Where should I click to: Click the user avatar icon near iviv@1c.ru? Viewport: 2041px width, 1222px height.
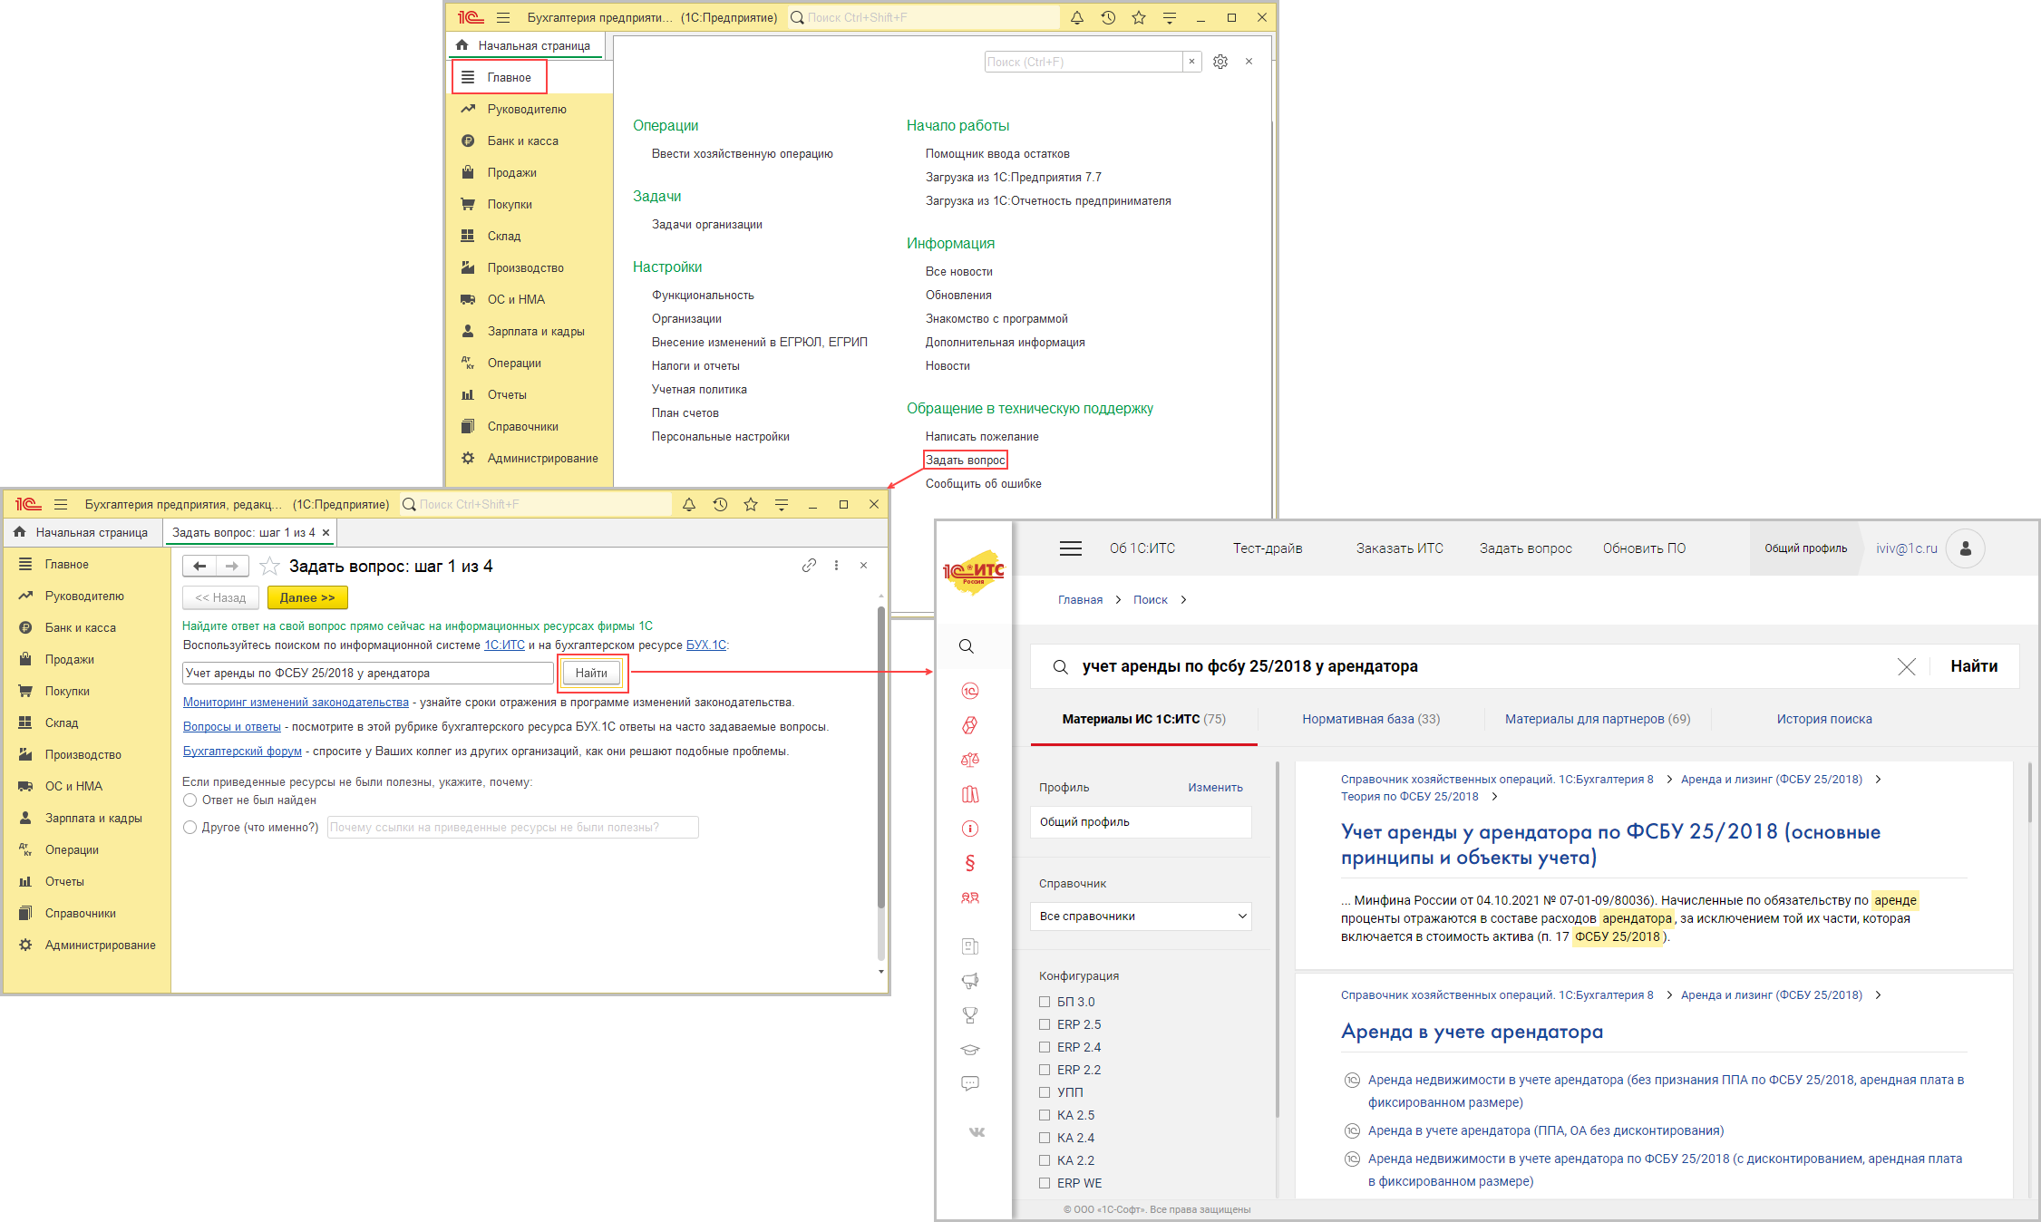click(1966, 548)
